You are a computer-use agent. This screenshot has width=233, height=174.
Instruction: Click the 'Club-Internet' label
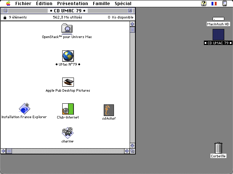tap(68, 117)
